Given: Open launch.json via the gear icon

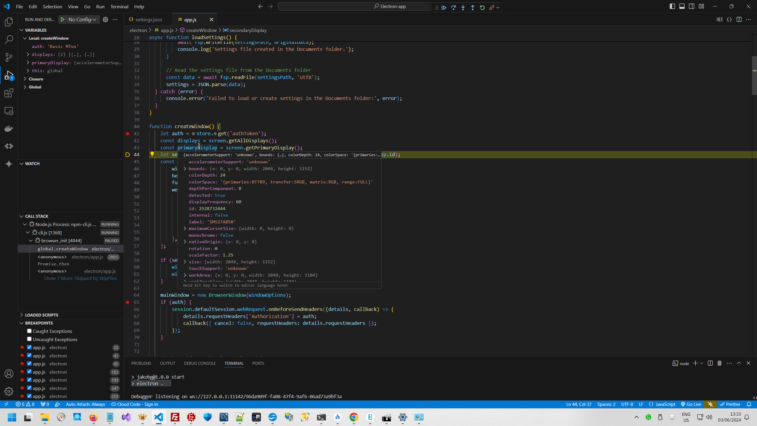Looking at the screenshot, I should pyautogui.click(x=105, y=20).
